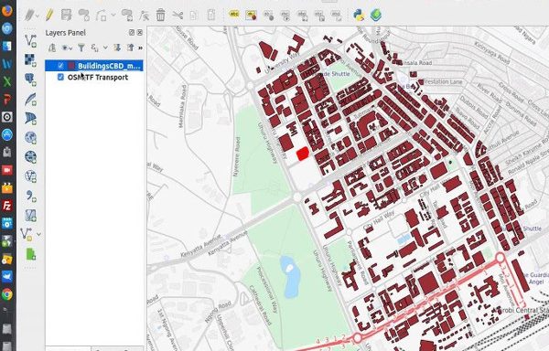Cut features with the scissors icon
Viewport: 549px width, 351px height.
(178, 15)
